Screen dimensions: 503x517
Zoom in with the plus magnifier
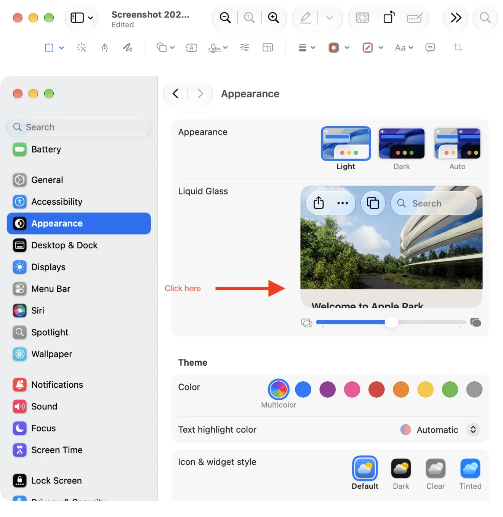coord(273,18)
